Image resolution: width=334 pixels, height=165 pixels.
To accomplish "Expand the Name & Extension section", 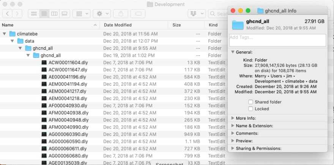I will (233, 126).
